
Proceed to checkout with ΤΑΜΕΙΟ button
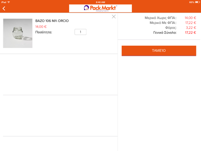pos(159,51)
